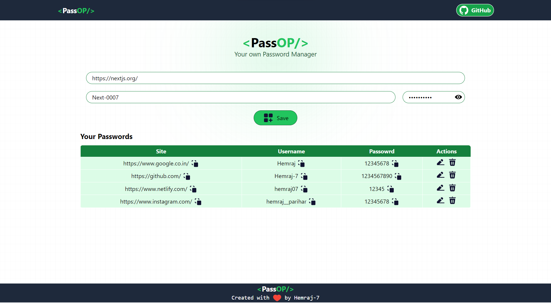Copy the google.co.in row password
This screenshot has width=551, height=303.
click(x=395, y=164)
